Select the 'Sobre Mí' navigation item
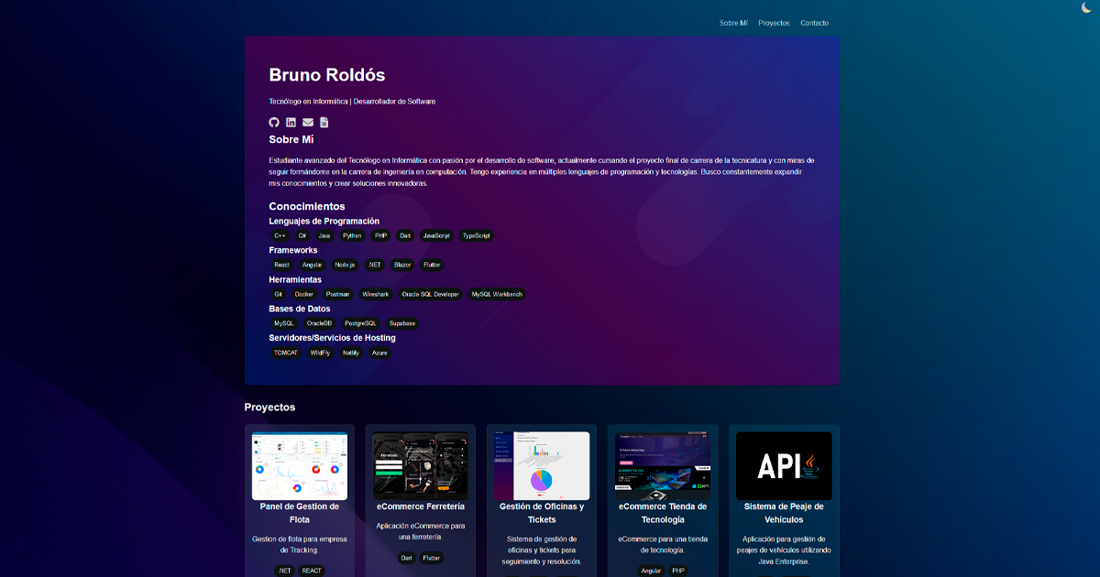This screenshot has height=577, width=1100. [733, 23]
